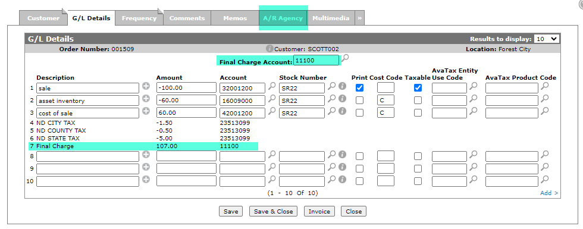Click the Add > link
583x229 pixels.
click(549, 193)
